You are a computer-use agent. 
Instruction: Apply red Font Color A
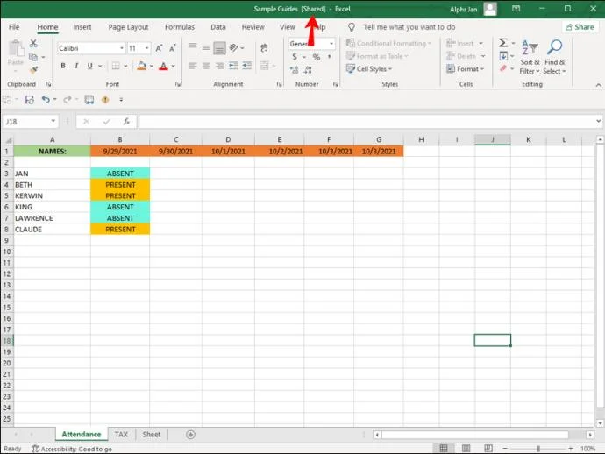[x=164, y=66]
